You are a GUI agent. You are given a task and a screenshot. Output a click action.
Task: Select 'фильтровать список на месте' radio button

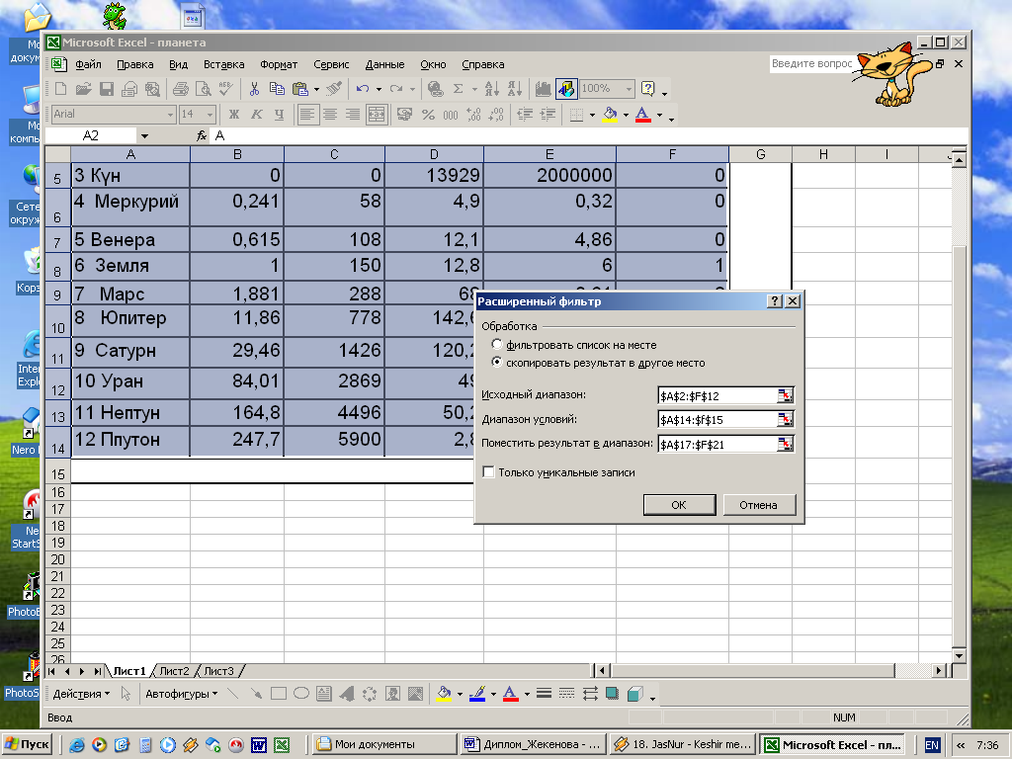pyautogui.click(x=497, y=345)
